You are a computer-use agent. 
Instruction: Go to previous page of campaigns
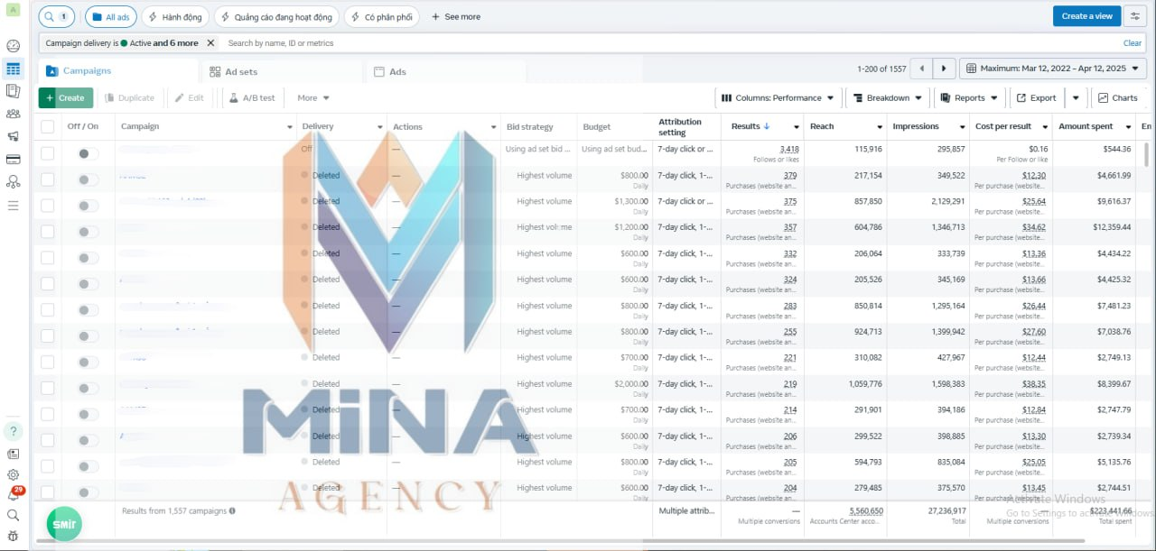(x=921, y=69)
